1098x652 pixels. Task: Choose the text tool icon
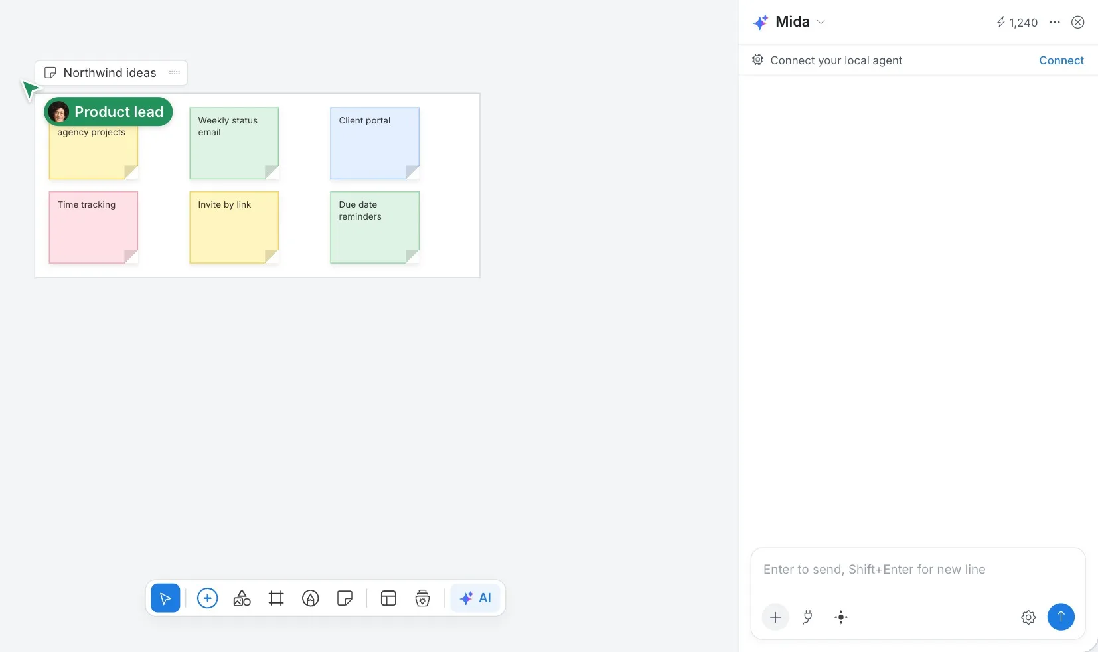(310, 598)
